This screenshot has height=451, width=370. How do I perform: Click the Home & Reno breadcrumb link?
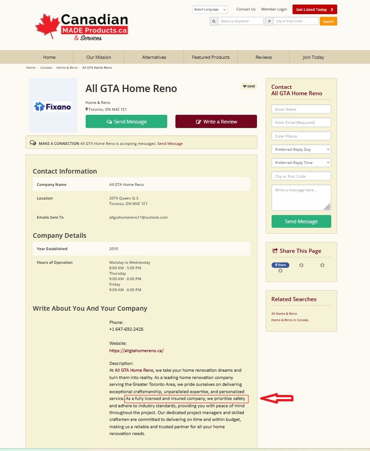pyautogui.click(x=67, y=67)
